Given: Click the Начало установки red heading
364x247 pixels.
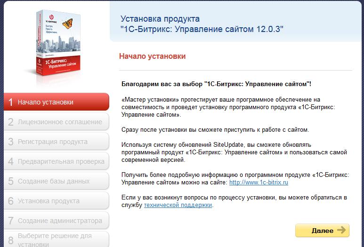Looking at the screenshot, I should coord(152,56).
